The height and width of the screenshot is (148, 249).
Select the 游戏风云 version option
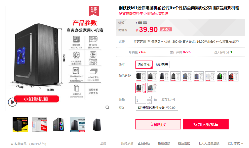click(x=162, y=65)
